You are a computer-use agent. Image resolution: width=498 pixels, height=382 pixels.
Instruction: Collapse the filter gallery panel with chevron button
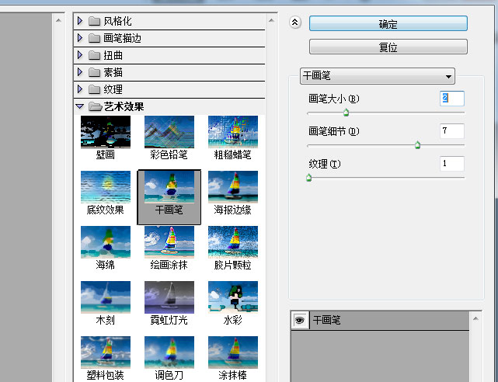click(294, 23)
